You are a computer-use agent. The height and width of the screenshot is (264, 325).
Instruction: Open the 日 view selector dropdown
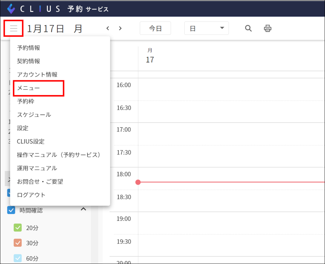[x=206, y=28]
